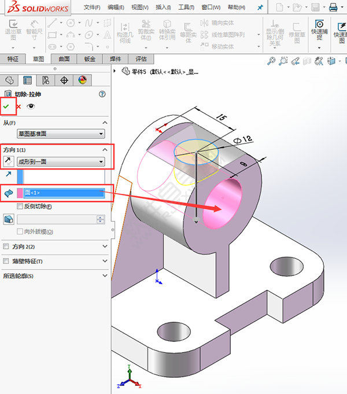Image resolution: width=347 pixels, height=394 pixels.
Task: Expand 零件5 flyout tree arrow
Action: coord(115,71)
